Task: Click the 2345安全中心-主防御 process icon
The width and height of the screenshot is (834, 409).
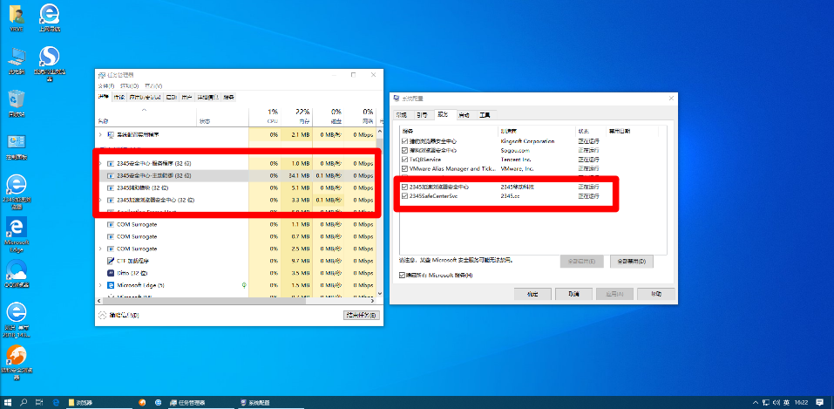Action: tap(111, 176)
